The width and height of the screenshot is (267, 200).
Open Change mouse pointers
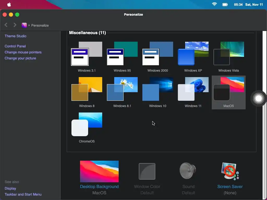[x=23, y=52]
